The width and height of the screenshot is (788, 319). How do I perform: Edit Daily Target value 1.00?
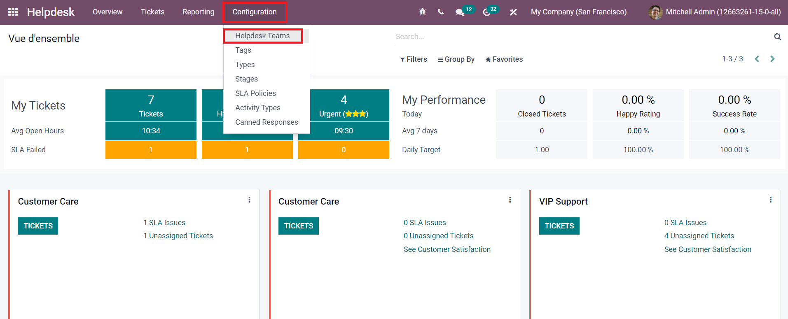point(542,150)
